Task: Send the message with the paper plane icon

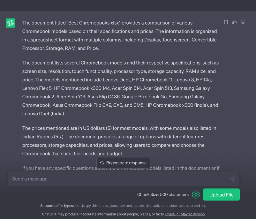Action: coord(232,179)
